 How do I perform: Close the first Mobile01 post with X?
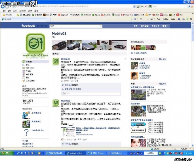point(125,59)
